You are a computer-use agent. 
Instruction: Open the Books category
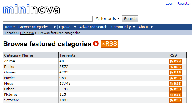(x=9, y=67)
